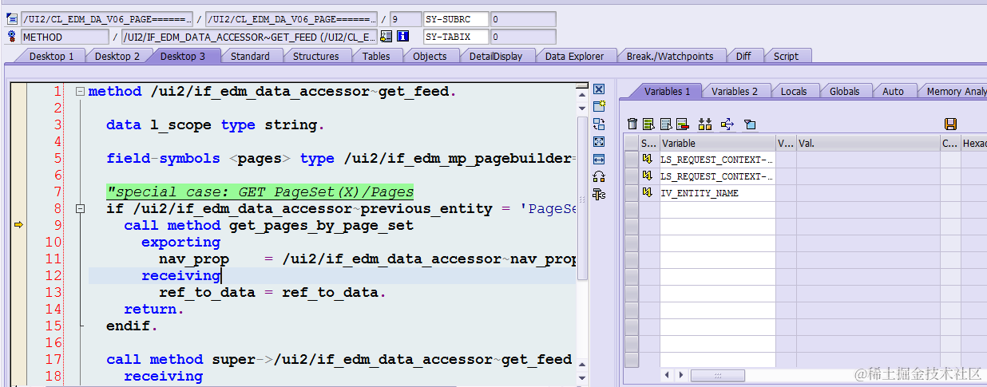The width and height of the screenshot is (987, 387).
Task: Click the Variable column header
Action: (x=717, y=143)
